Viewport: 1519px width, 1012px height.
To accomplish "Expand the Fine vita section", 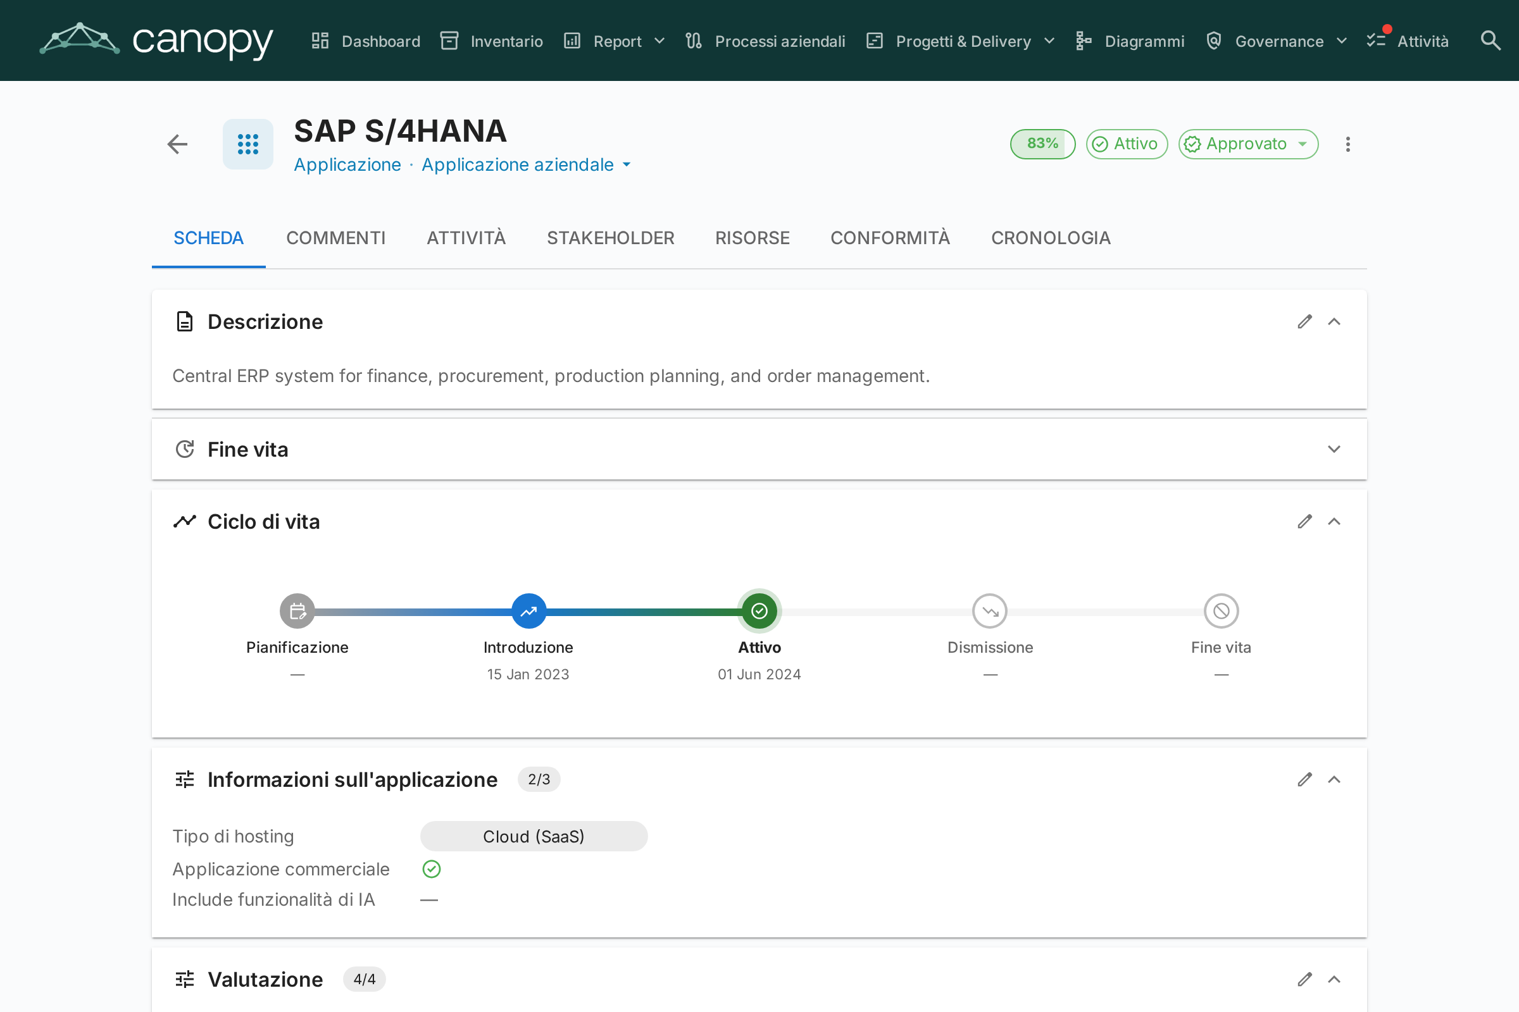I will (1334, 449).
